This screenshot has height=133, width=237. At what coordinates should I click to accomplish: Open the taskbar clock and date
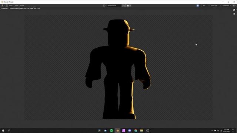click(x=226, y=130)
